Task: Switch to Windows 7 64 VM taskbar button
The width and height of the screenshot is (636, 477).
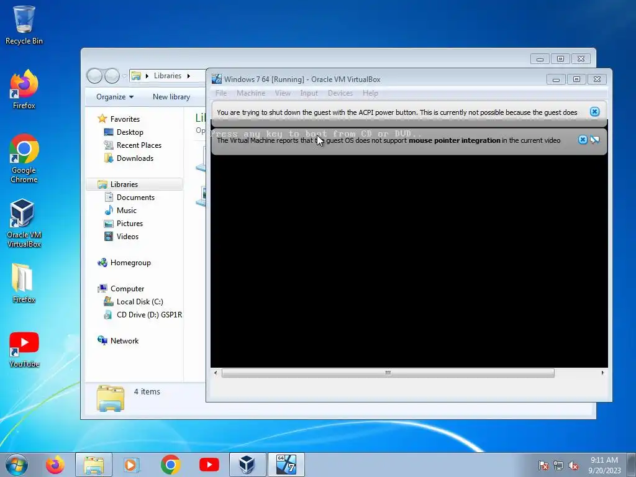Action: coord(286,465)
